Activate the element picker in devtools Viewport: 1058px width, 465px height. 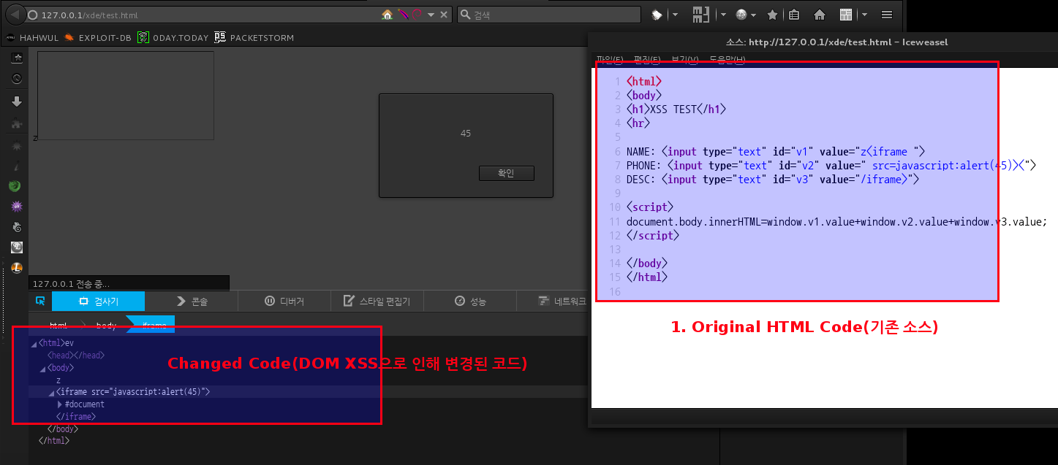pyautogui.click(x=40, y=301)
